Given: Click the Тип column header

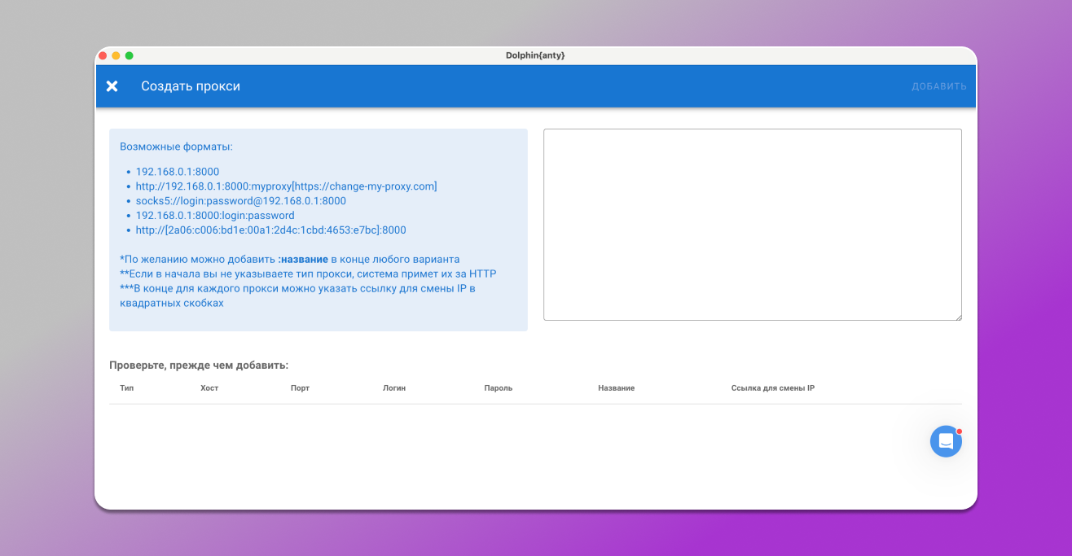Looking at the screenshot, I should pyautogui.click(x=126, y=388).
